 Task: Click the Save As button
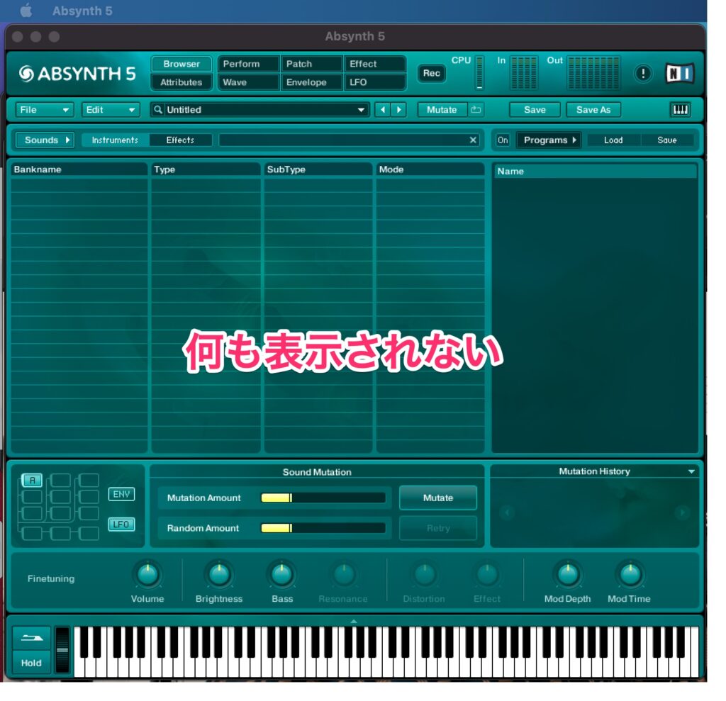[593, 110]
